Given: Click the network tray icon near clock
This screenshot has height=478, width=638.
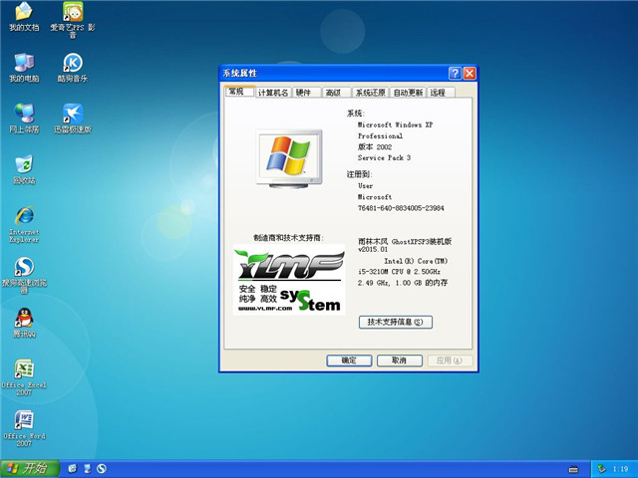Looking at the screenshot, I should pyautogui.click(x=601, y=469).
